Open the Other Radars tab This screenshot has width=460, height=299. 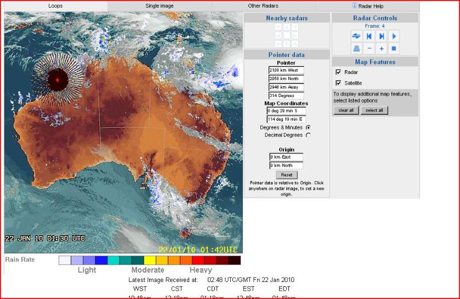pyautogui.click(x=263, y=6)
